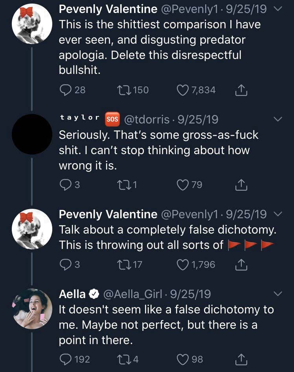Share Pevenly's predator apologia tweet
The width and height of the screenshot is (294, 372).
241,90
